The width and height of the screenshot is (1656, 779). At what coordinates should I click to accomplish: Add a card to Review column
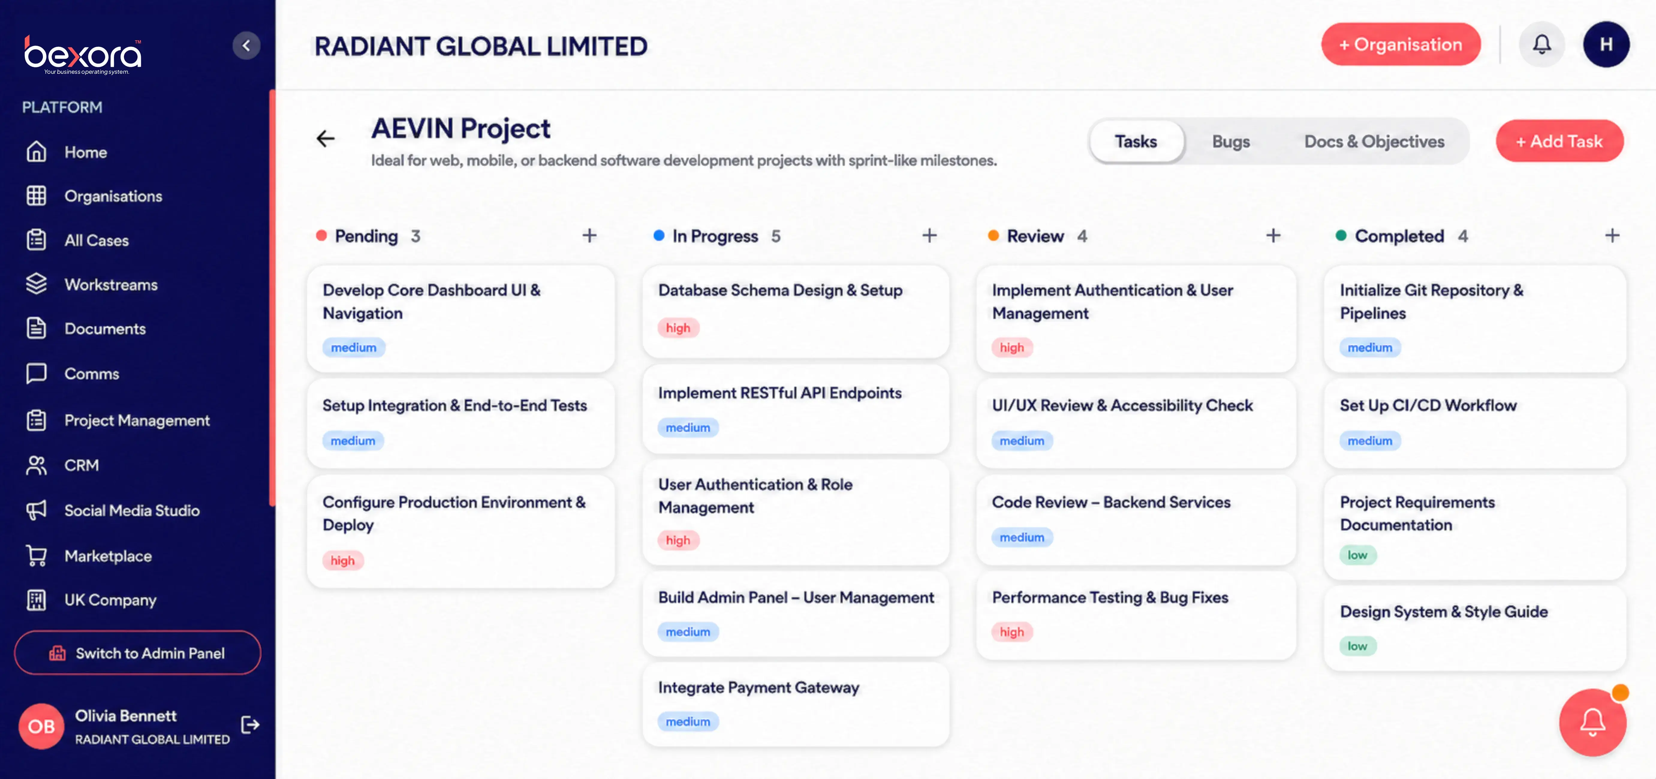coord(1273,235)
